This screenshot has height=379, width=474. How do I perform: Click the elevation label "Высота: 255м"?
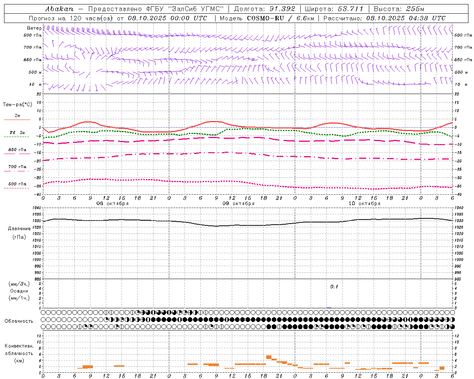coord(399,9)
